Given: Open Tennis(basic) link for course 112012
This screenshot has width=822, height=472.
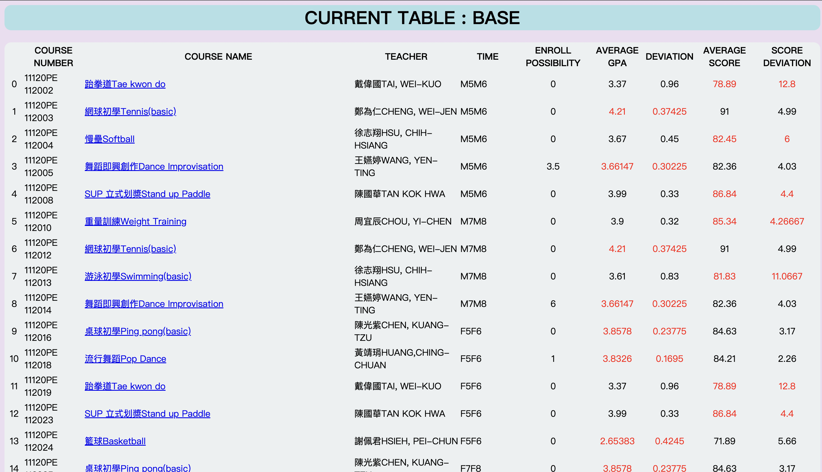Looking at the screenshot, I should tap(130, 249).
